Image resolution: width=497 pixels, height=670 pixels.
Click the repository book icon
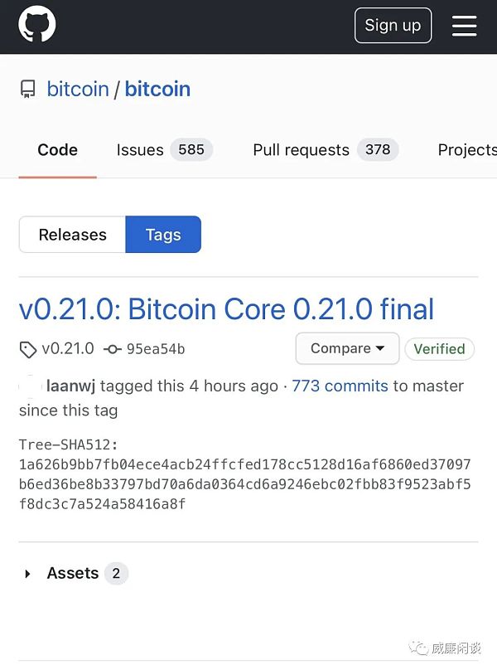click(x=28, y=90)
